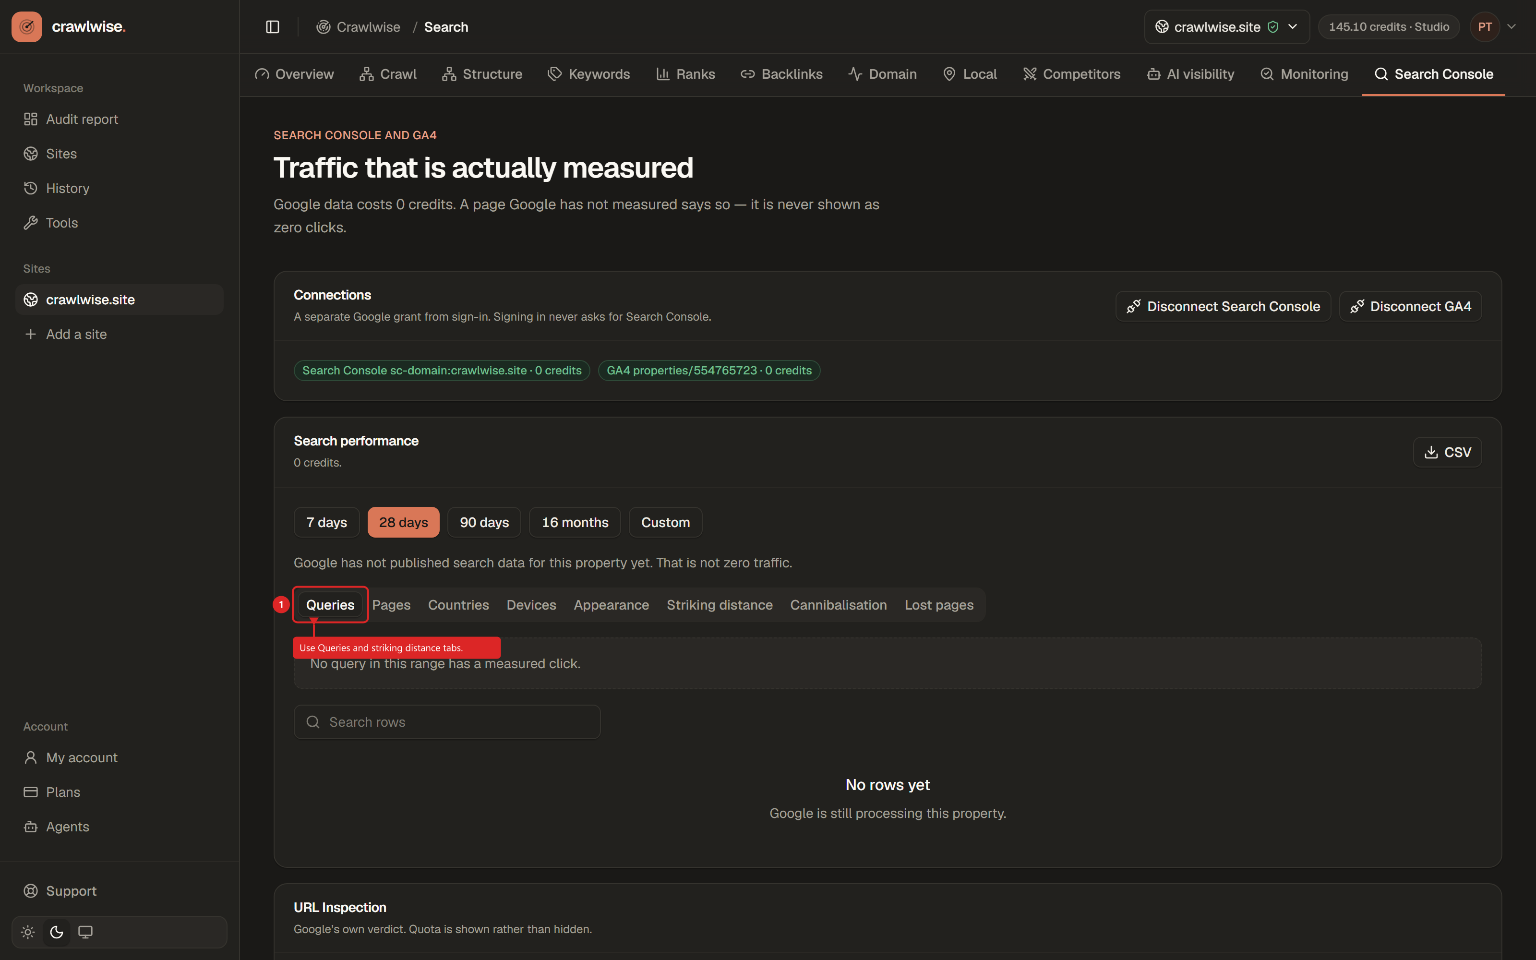
Task: Select the Queries sub-tab
Action: coord(330,605)
